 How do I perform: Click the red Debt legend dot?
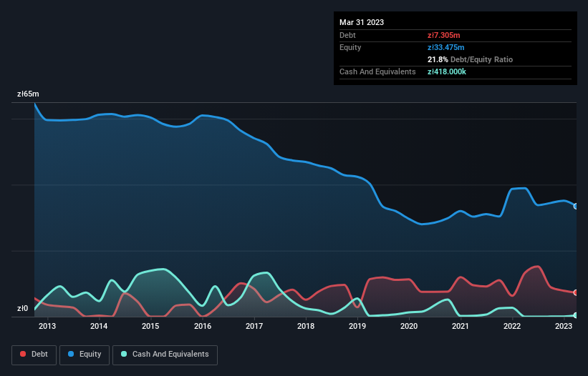(x=23, y=354)
